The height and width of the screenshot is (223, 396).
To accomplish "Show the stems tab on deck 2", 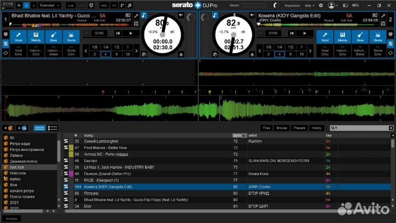I will click(x=390, y=43).
